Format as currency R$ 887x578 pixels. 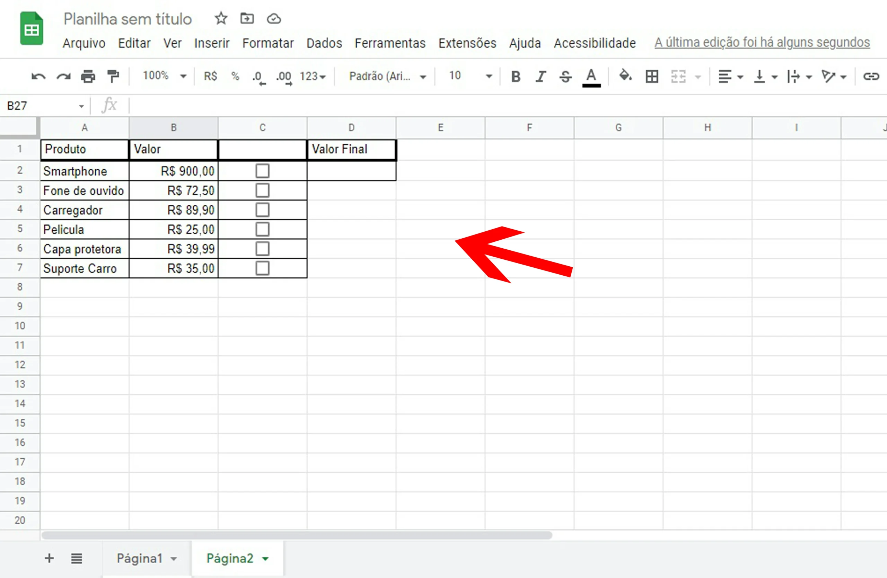(211, 76)
